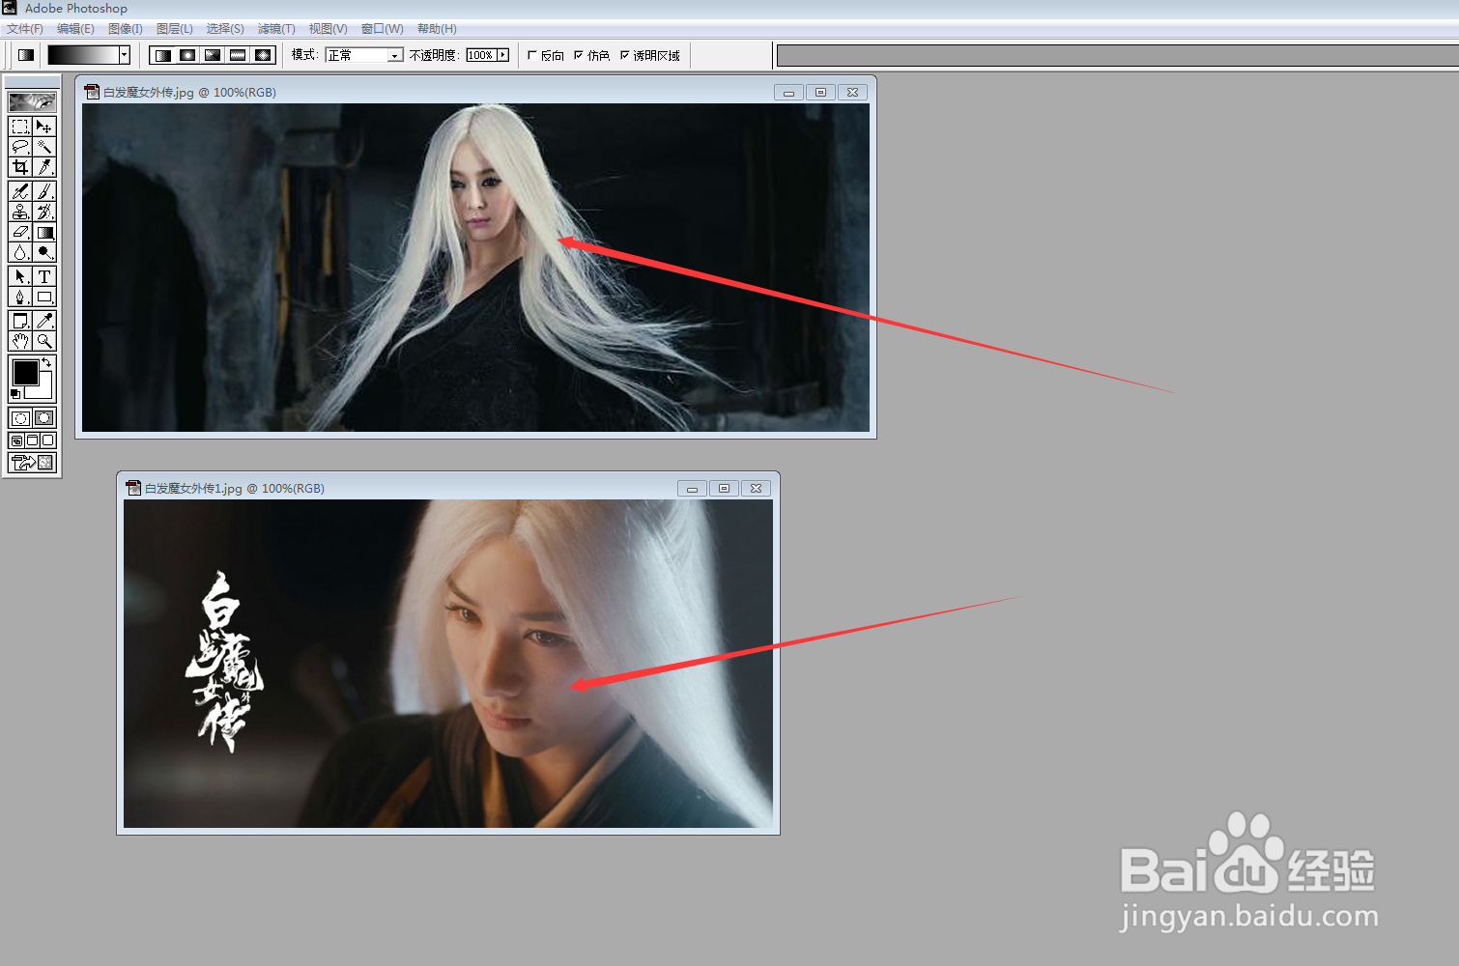
Task: Switch to Quick Mask mode
Action: point(44,418)
